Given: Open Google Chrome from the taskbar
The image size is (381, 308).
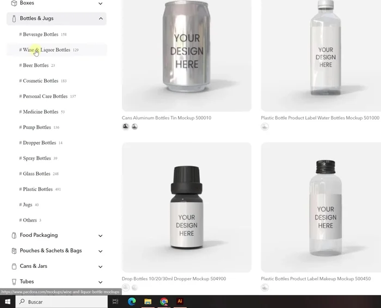Looking at the screenshot, I should point(164,301).
